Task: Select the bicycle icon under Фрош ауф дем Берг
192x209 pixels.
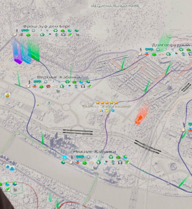Action: 35,35
